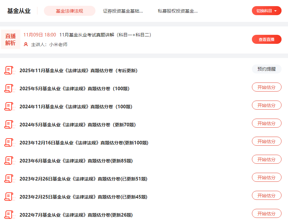Click the scroll icon beside 2023年12月16日 exam paper

point(9,142)
